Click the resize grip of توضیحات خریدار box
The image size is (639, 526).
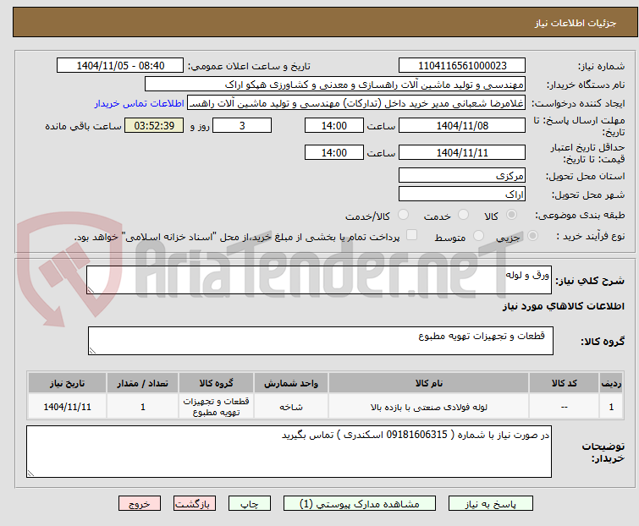click(31, 473)
